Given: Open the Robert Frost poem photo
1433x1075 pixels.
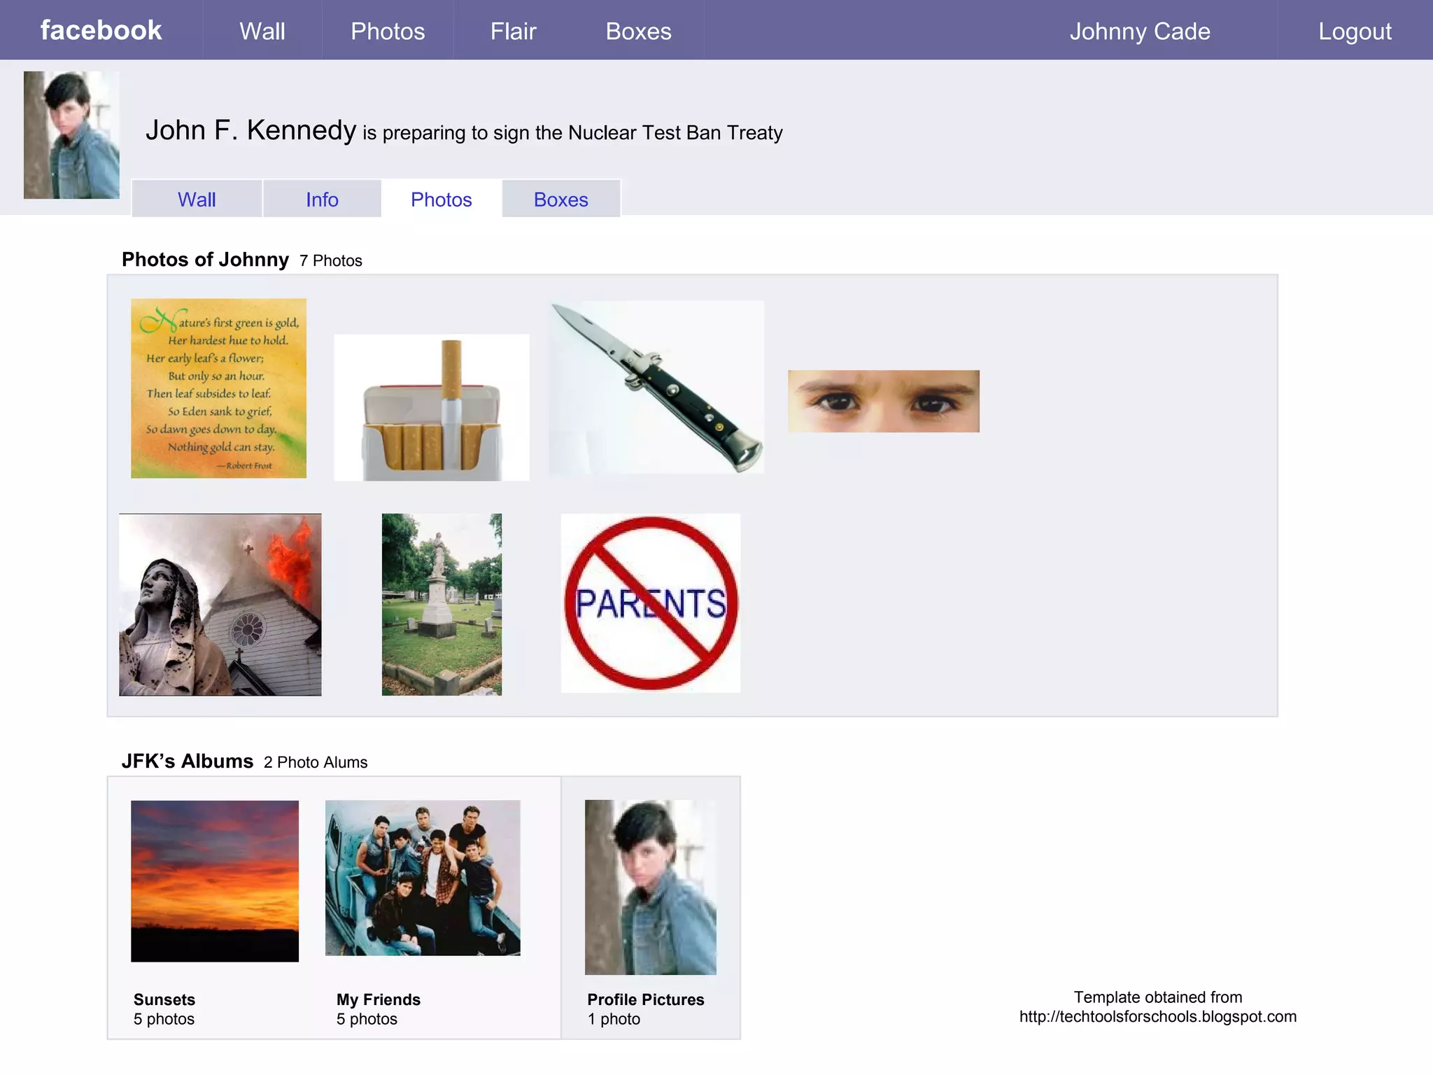Looking at the screenshot, I should [218, 388].
